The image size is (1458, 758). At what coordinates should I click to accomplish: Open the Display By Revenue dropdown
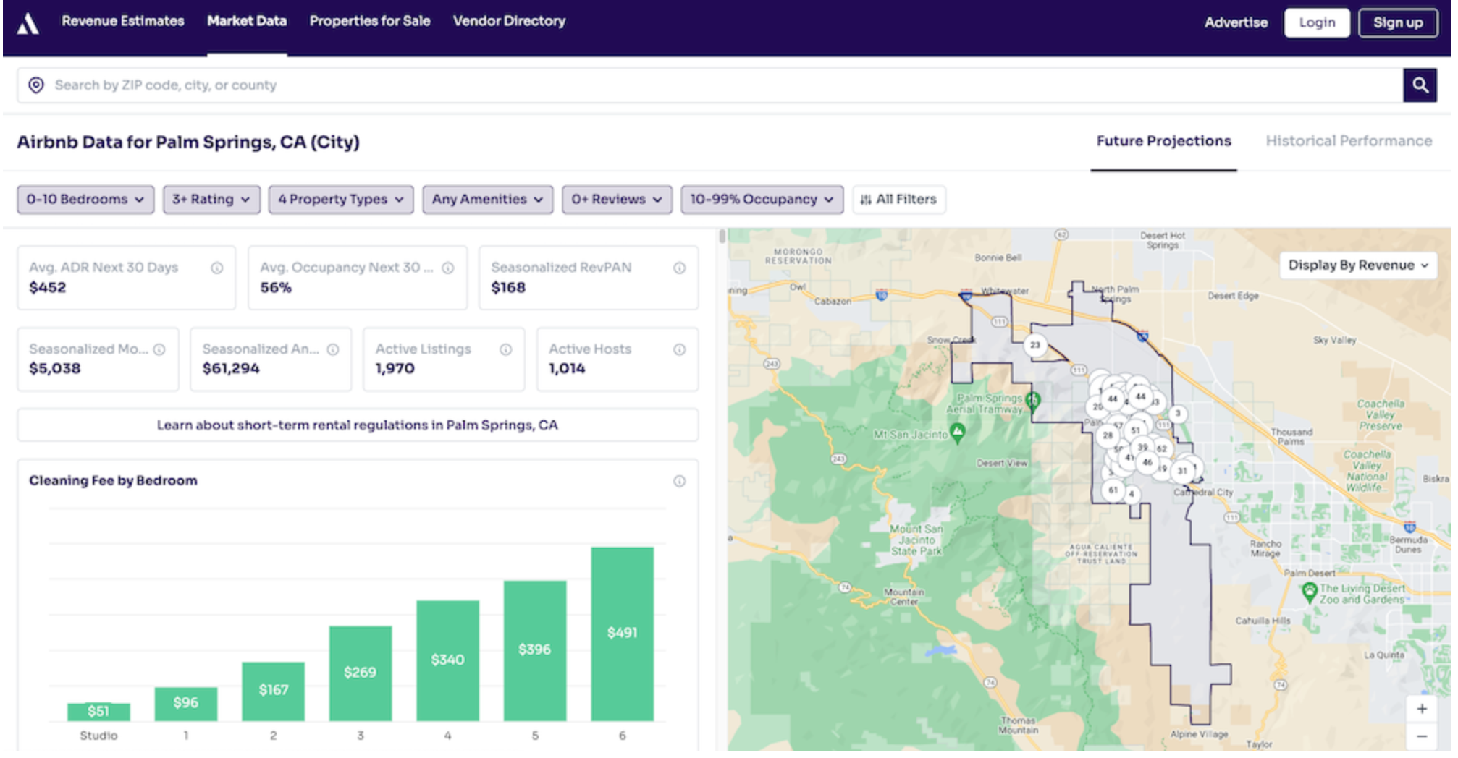pos(1358,265)
